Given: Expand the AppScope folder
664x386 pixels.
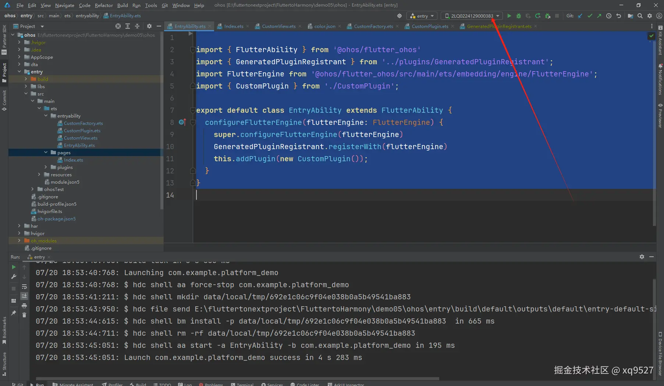Looking at the screenshot, I should 19,57.
